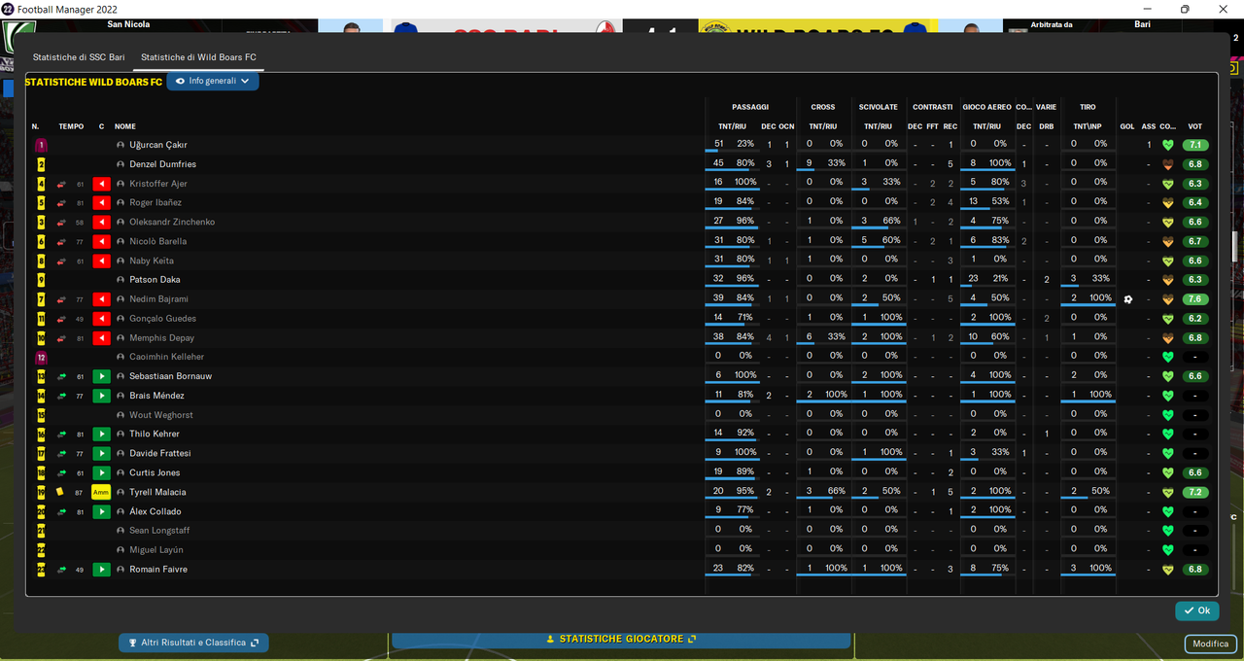
Task: Click player name Brais Méndez
Action: pos(156,396)
